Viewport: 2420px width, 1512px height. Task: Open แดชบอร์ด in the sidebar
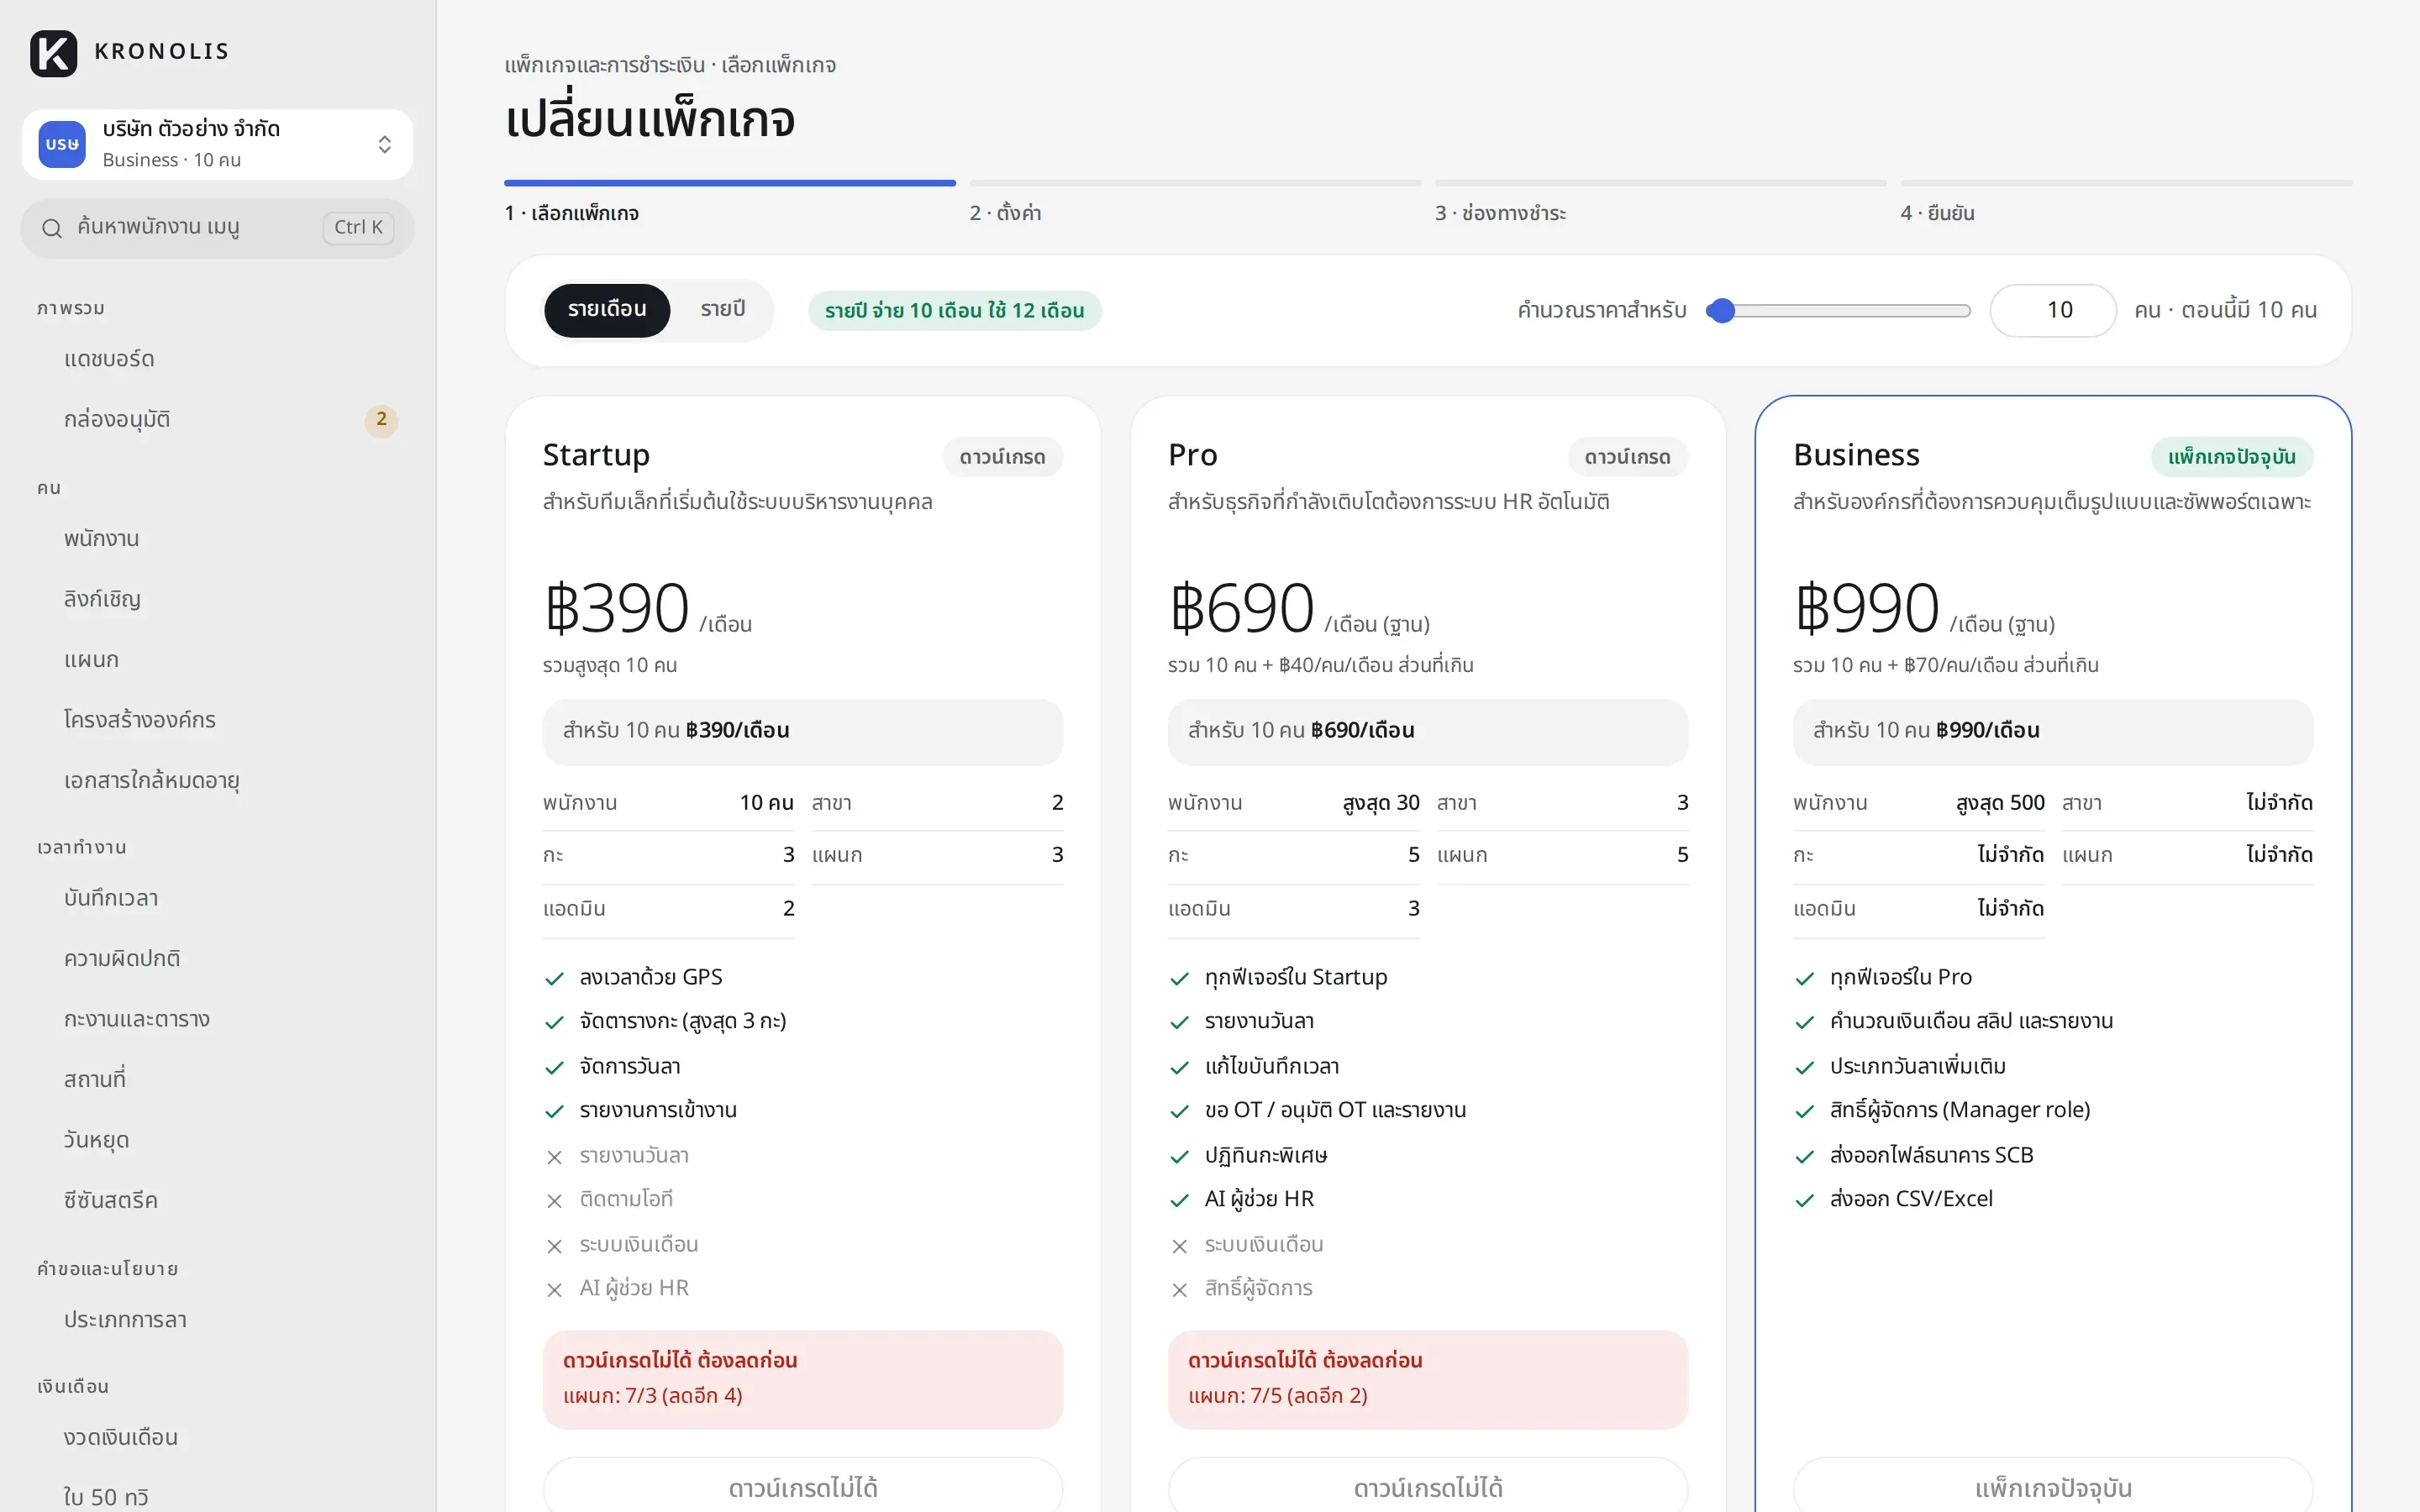click(x=217, y=359)
